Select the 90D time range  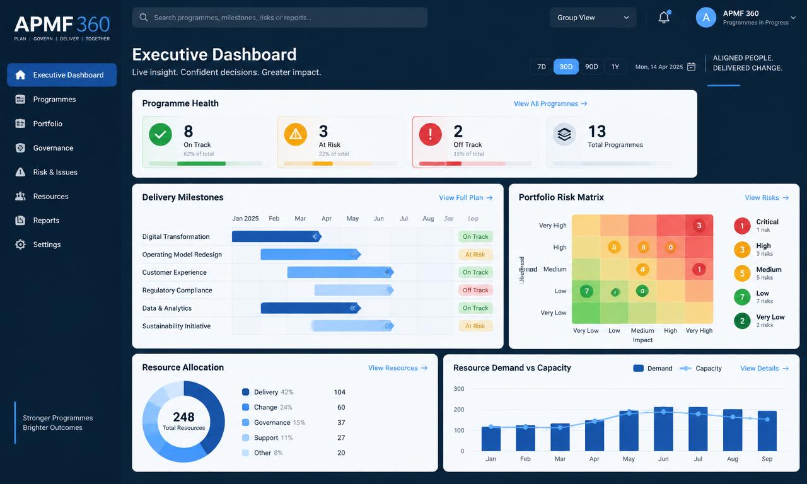coord(591,67)
